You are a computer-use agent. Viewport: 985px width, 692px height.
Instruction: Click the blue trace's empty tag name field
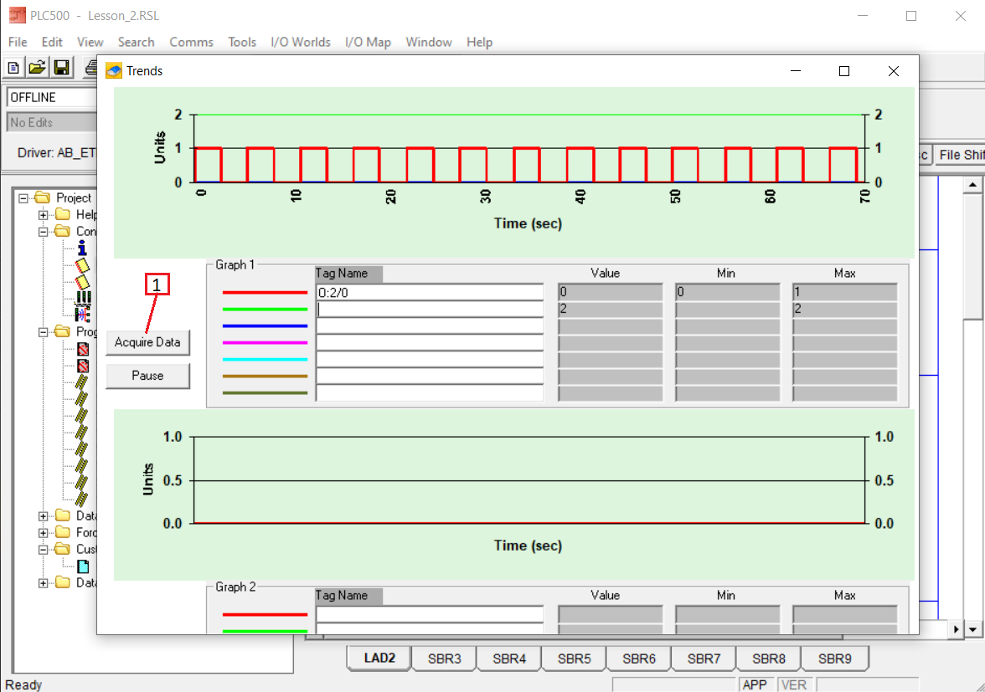(430, 326)
